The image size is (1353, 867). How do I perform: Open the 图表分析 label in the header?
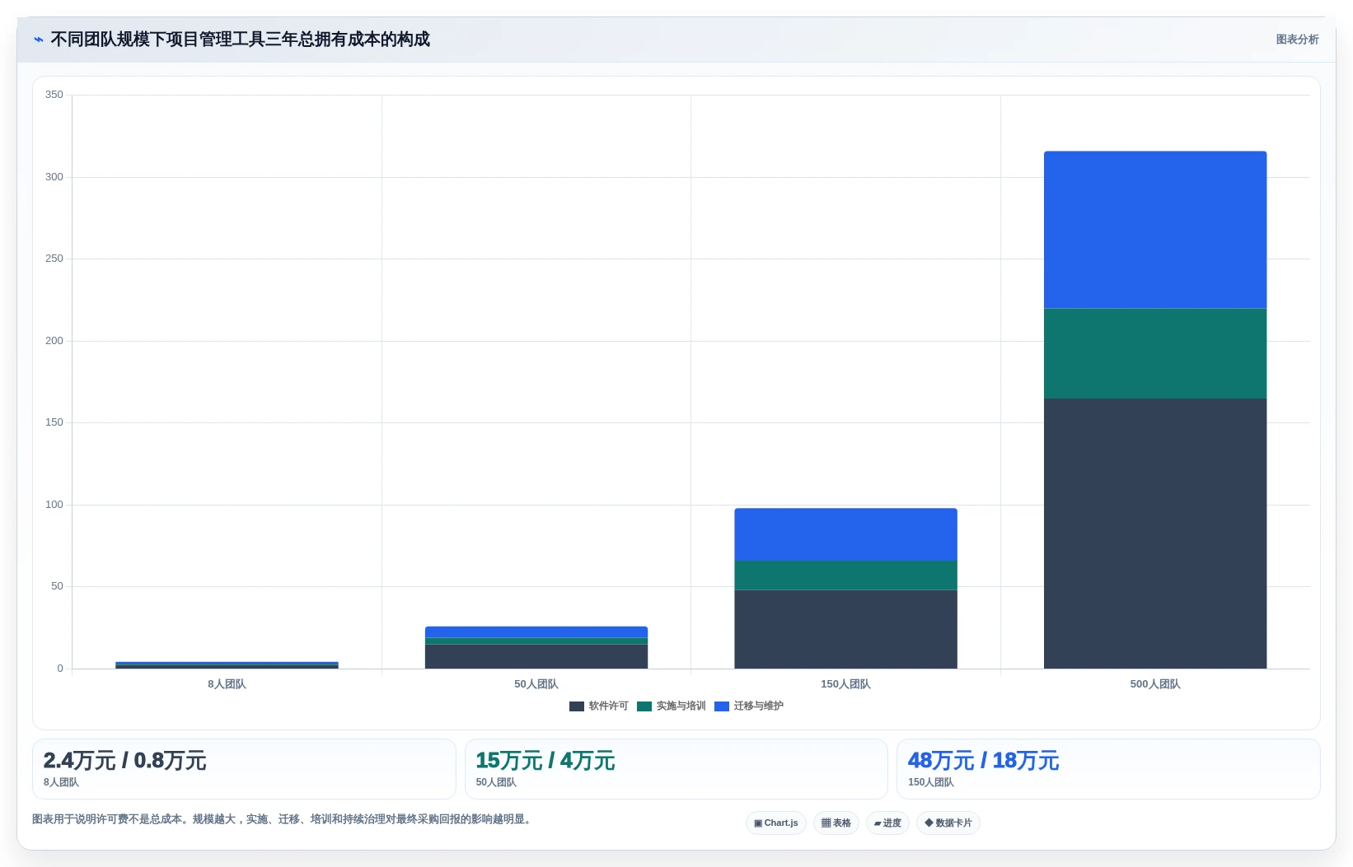pos(1297,40)
